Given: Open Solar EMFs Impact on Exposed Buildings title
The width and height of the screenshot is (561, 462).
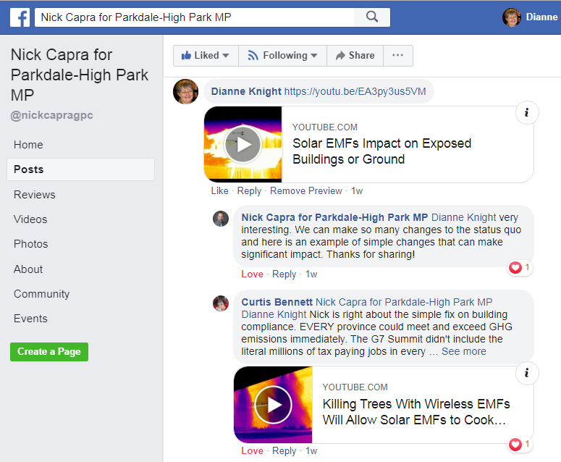Looking at the screenshot, I should [381, 151].
